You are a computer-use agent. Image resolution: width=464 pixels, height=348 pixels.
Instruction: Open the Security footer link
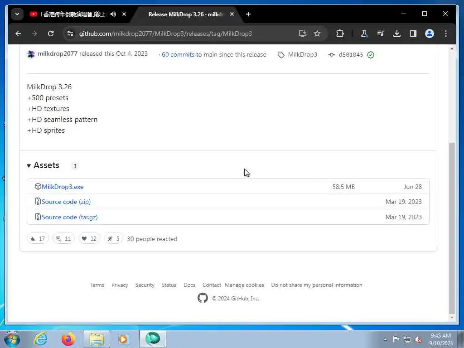pyautogui.click(x=145, y=285)
